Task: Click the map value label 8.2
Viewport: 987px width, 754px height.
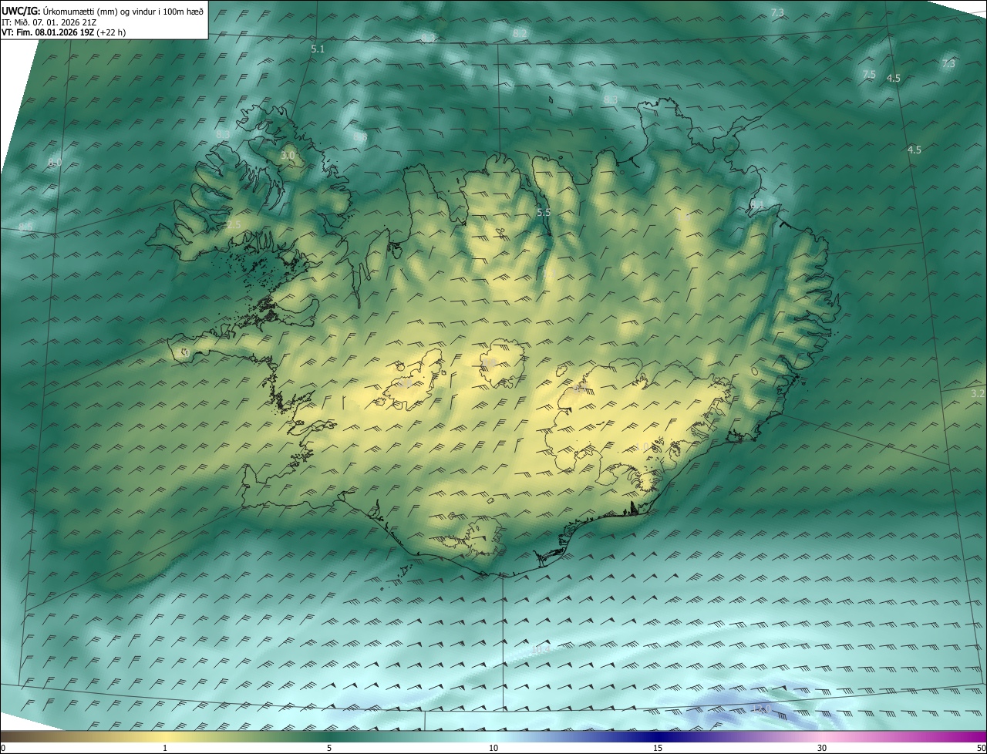Action: (520, 34)
